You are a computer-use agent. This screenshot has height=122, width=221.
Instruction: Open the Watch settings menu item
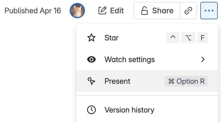pyautogui.click(x=130, y=59)
